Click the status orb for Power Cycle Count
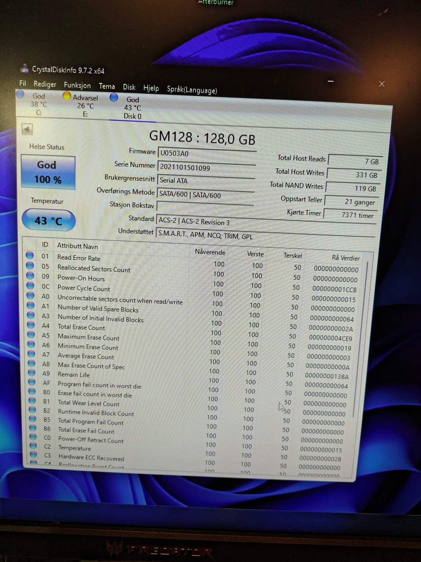421x562 pixels. pos(30,285)
